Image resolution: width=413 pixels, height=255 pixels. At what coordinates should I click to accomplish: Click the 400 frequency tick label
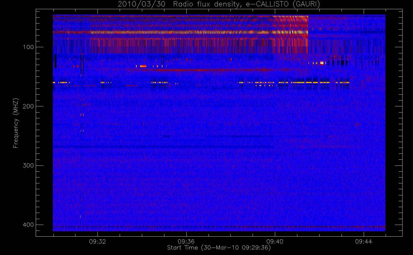28,225
